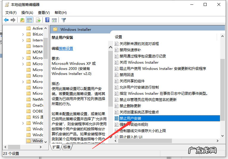Open the 帮助(H) menu
The width and height of the screenshot is (228, 159).
click(x=61, y=13)
